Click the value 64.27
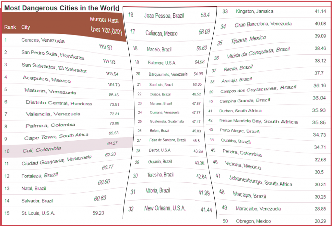The image size is (332, 226). tap(112, 143)
